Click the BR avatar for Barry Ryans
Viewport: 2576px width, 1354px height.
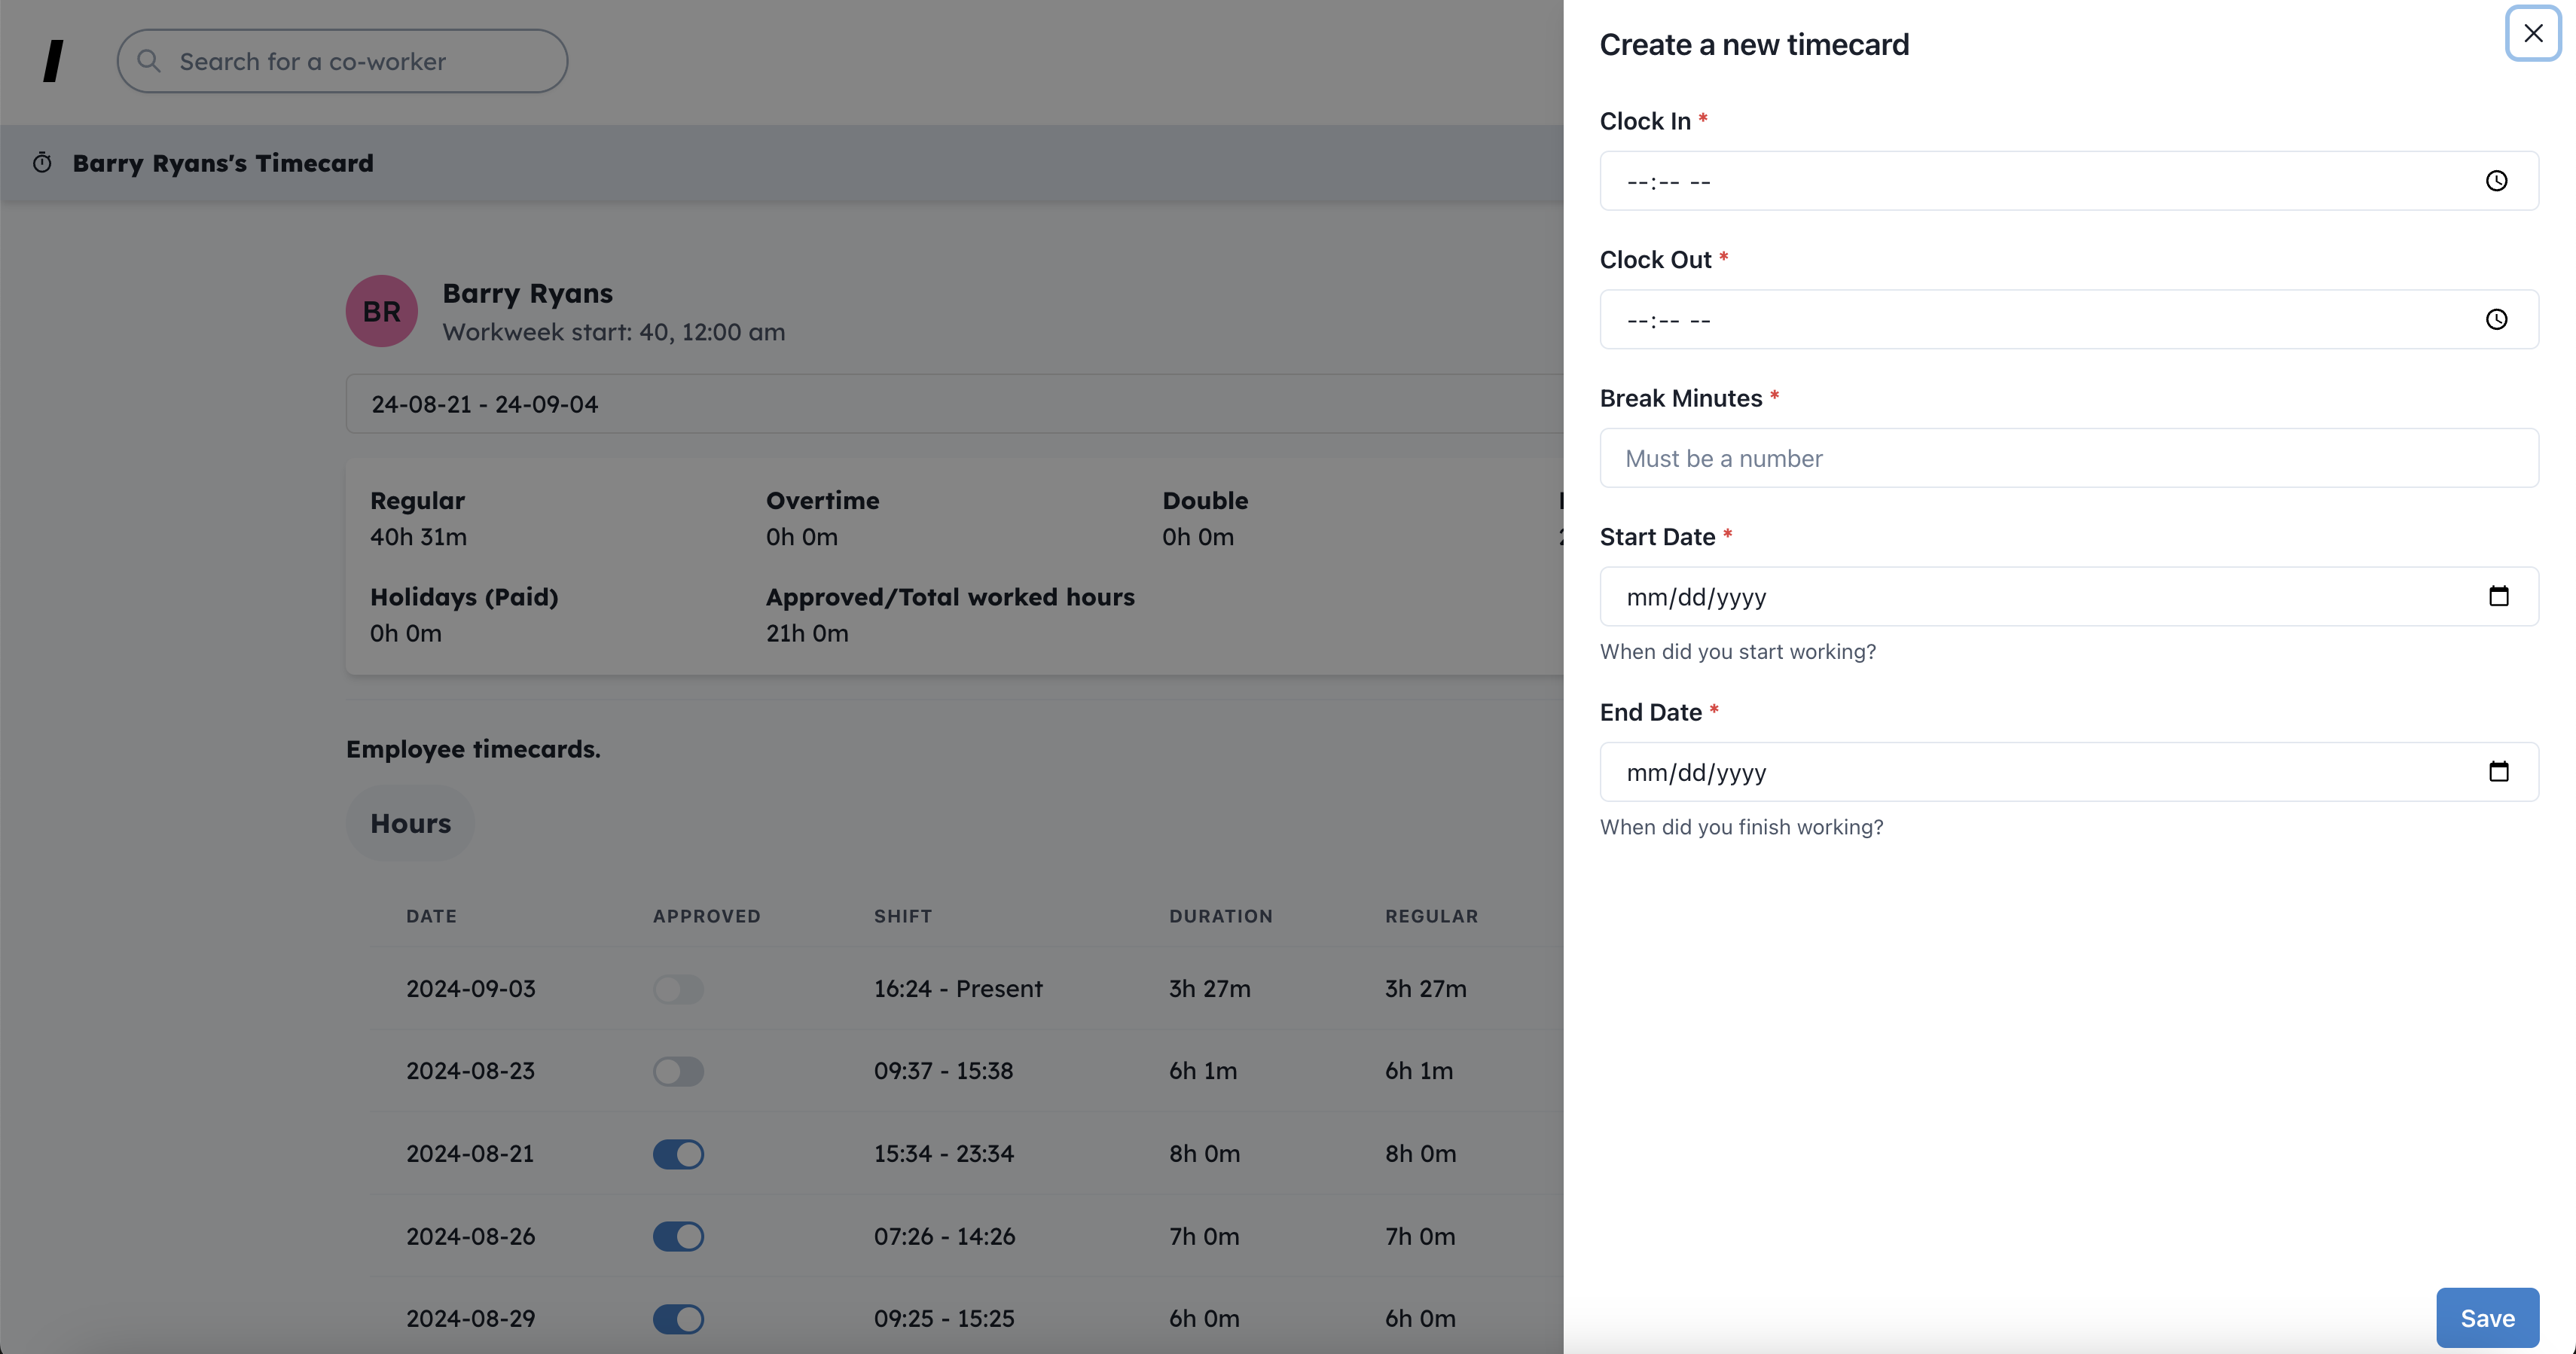[381, 311]
